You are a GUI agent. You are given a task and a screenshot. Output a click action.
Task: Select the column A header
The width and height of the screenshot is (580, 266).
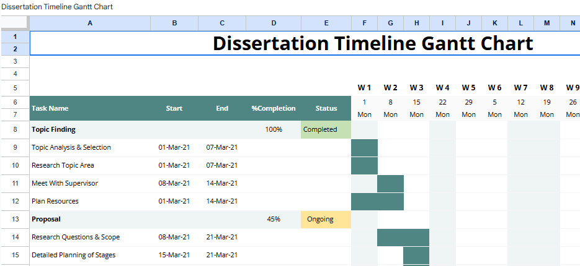pos(90,23)
